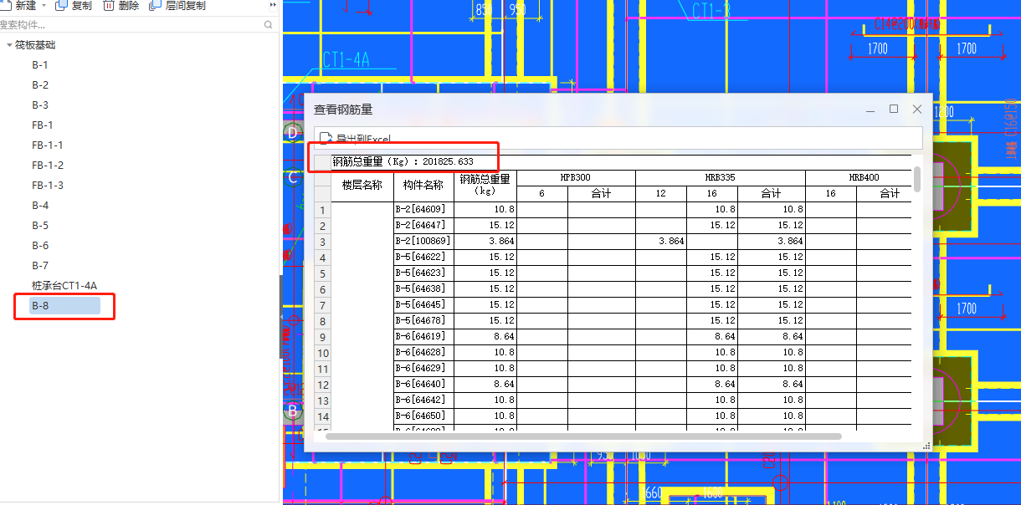1021x505 pixels.
Task: Click the 新建 (New) component button
Action: tap(18, 6)
